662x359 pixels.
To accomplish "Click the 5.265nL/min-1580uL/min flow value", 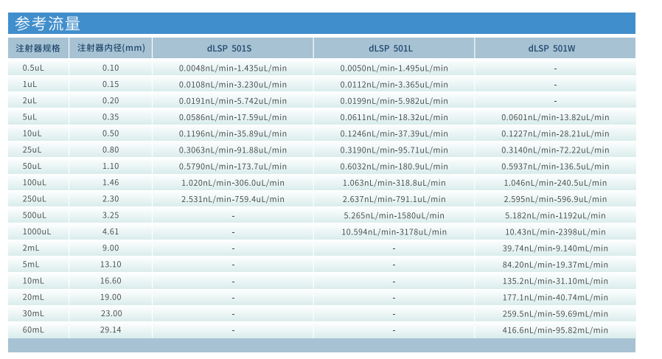I will [394, 215].
